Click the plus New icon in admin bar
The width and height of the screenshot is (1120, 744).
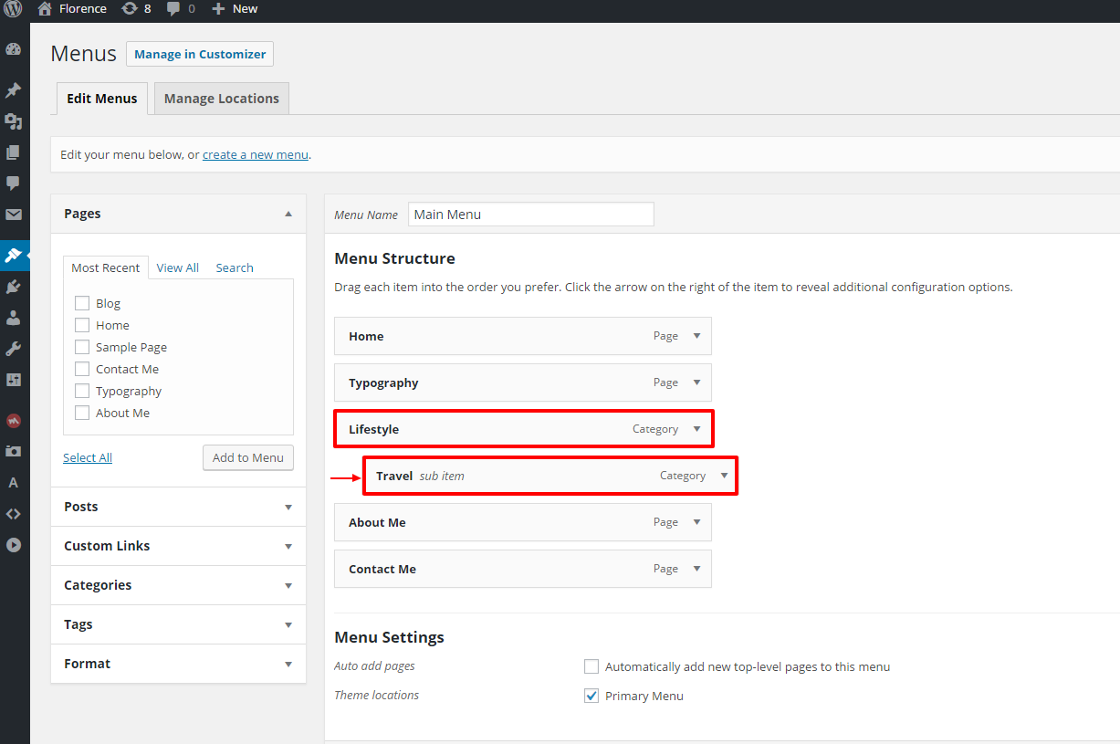[218, 9]
